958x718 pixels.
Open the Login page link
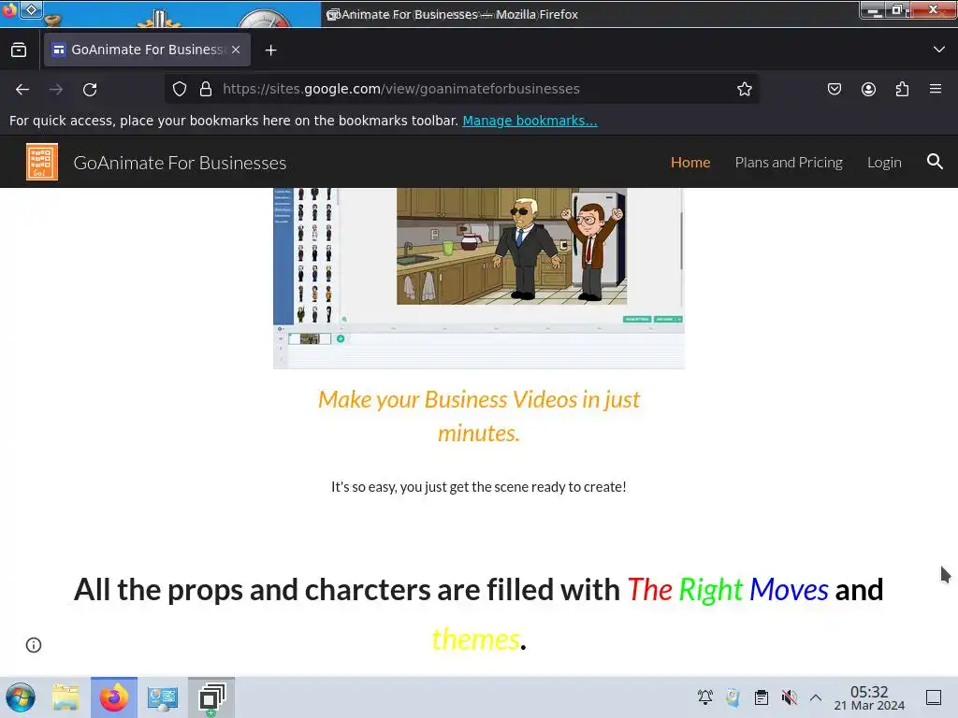point(884,163)
